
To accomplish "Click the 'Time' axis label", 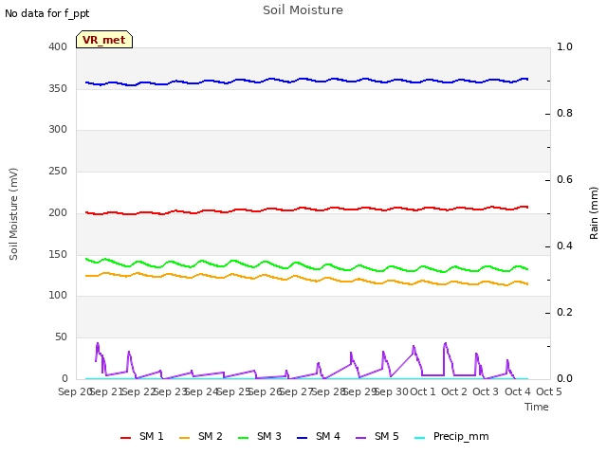I will (537, 407).
